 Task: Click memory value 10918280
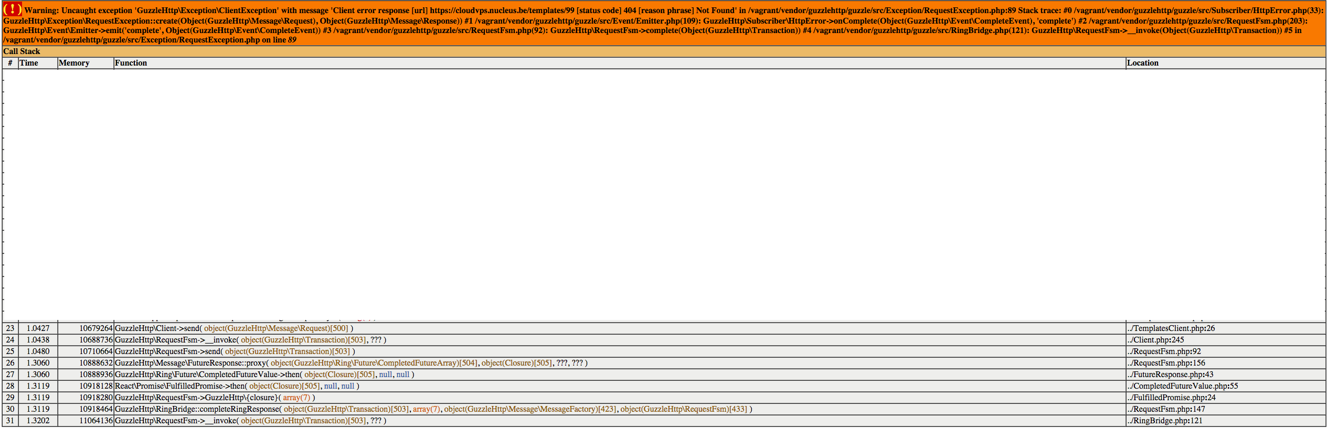96,398
